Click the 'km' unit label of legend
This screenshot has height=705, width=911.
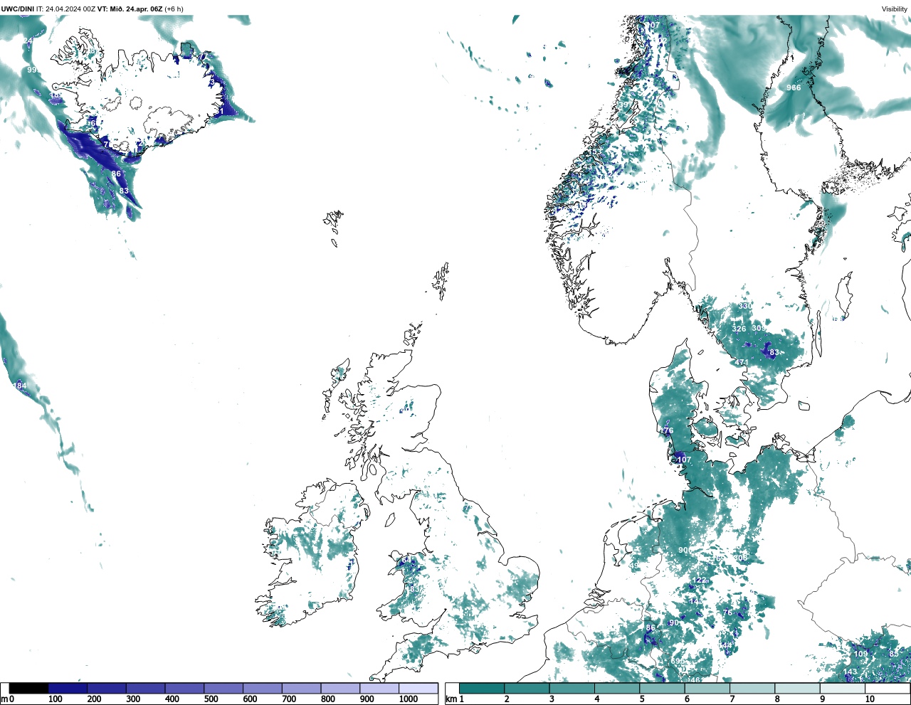[x=451, y=699]
